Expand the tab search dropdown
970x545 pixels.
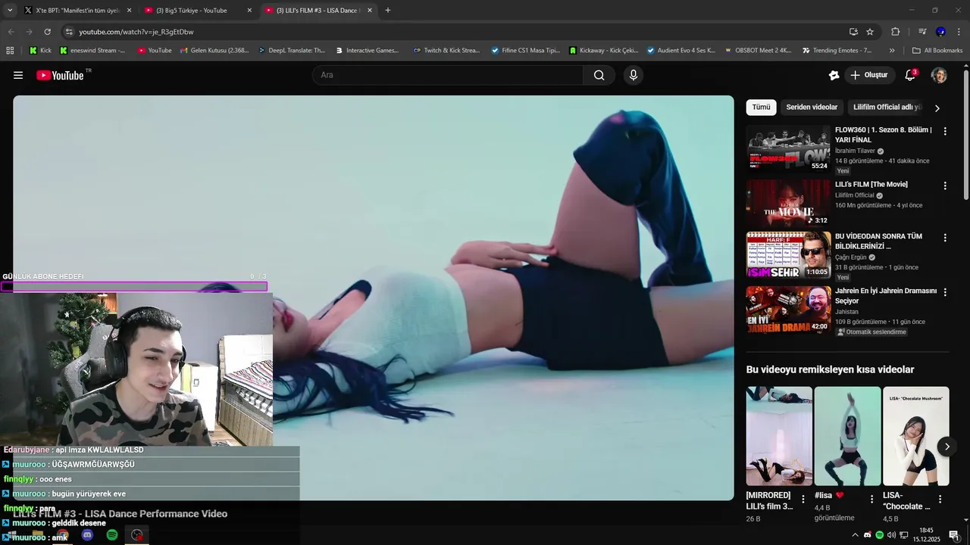10,11
